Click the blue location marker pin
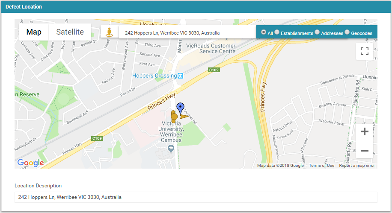392x213 pixels. (180, 108)
